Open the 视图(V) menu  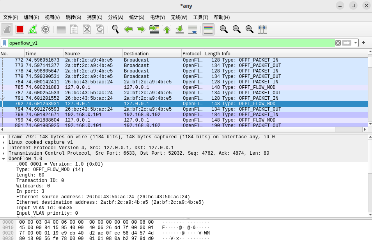(52, 17)
